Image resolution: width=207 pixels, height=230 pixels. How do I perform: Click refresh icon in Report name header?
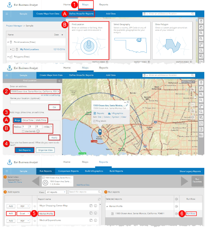(99, 199)
